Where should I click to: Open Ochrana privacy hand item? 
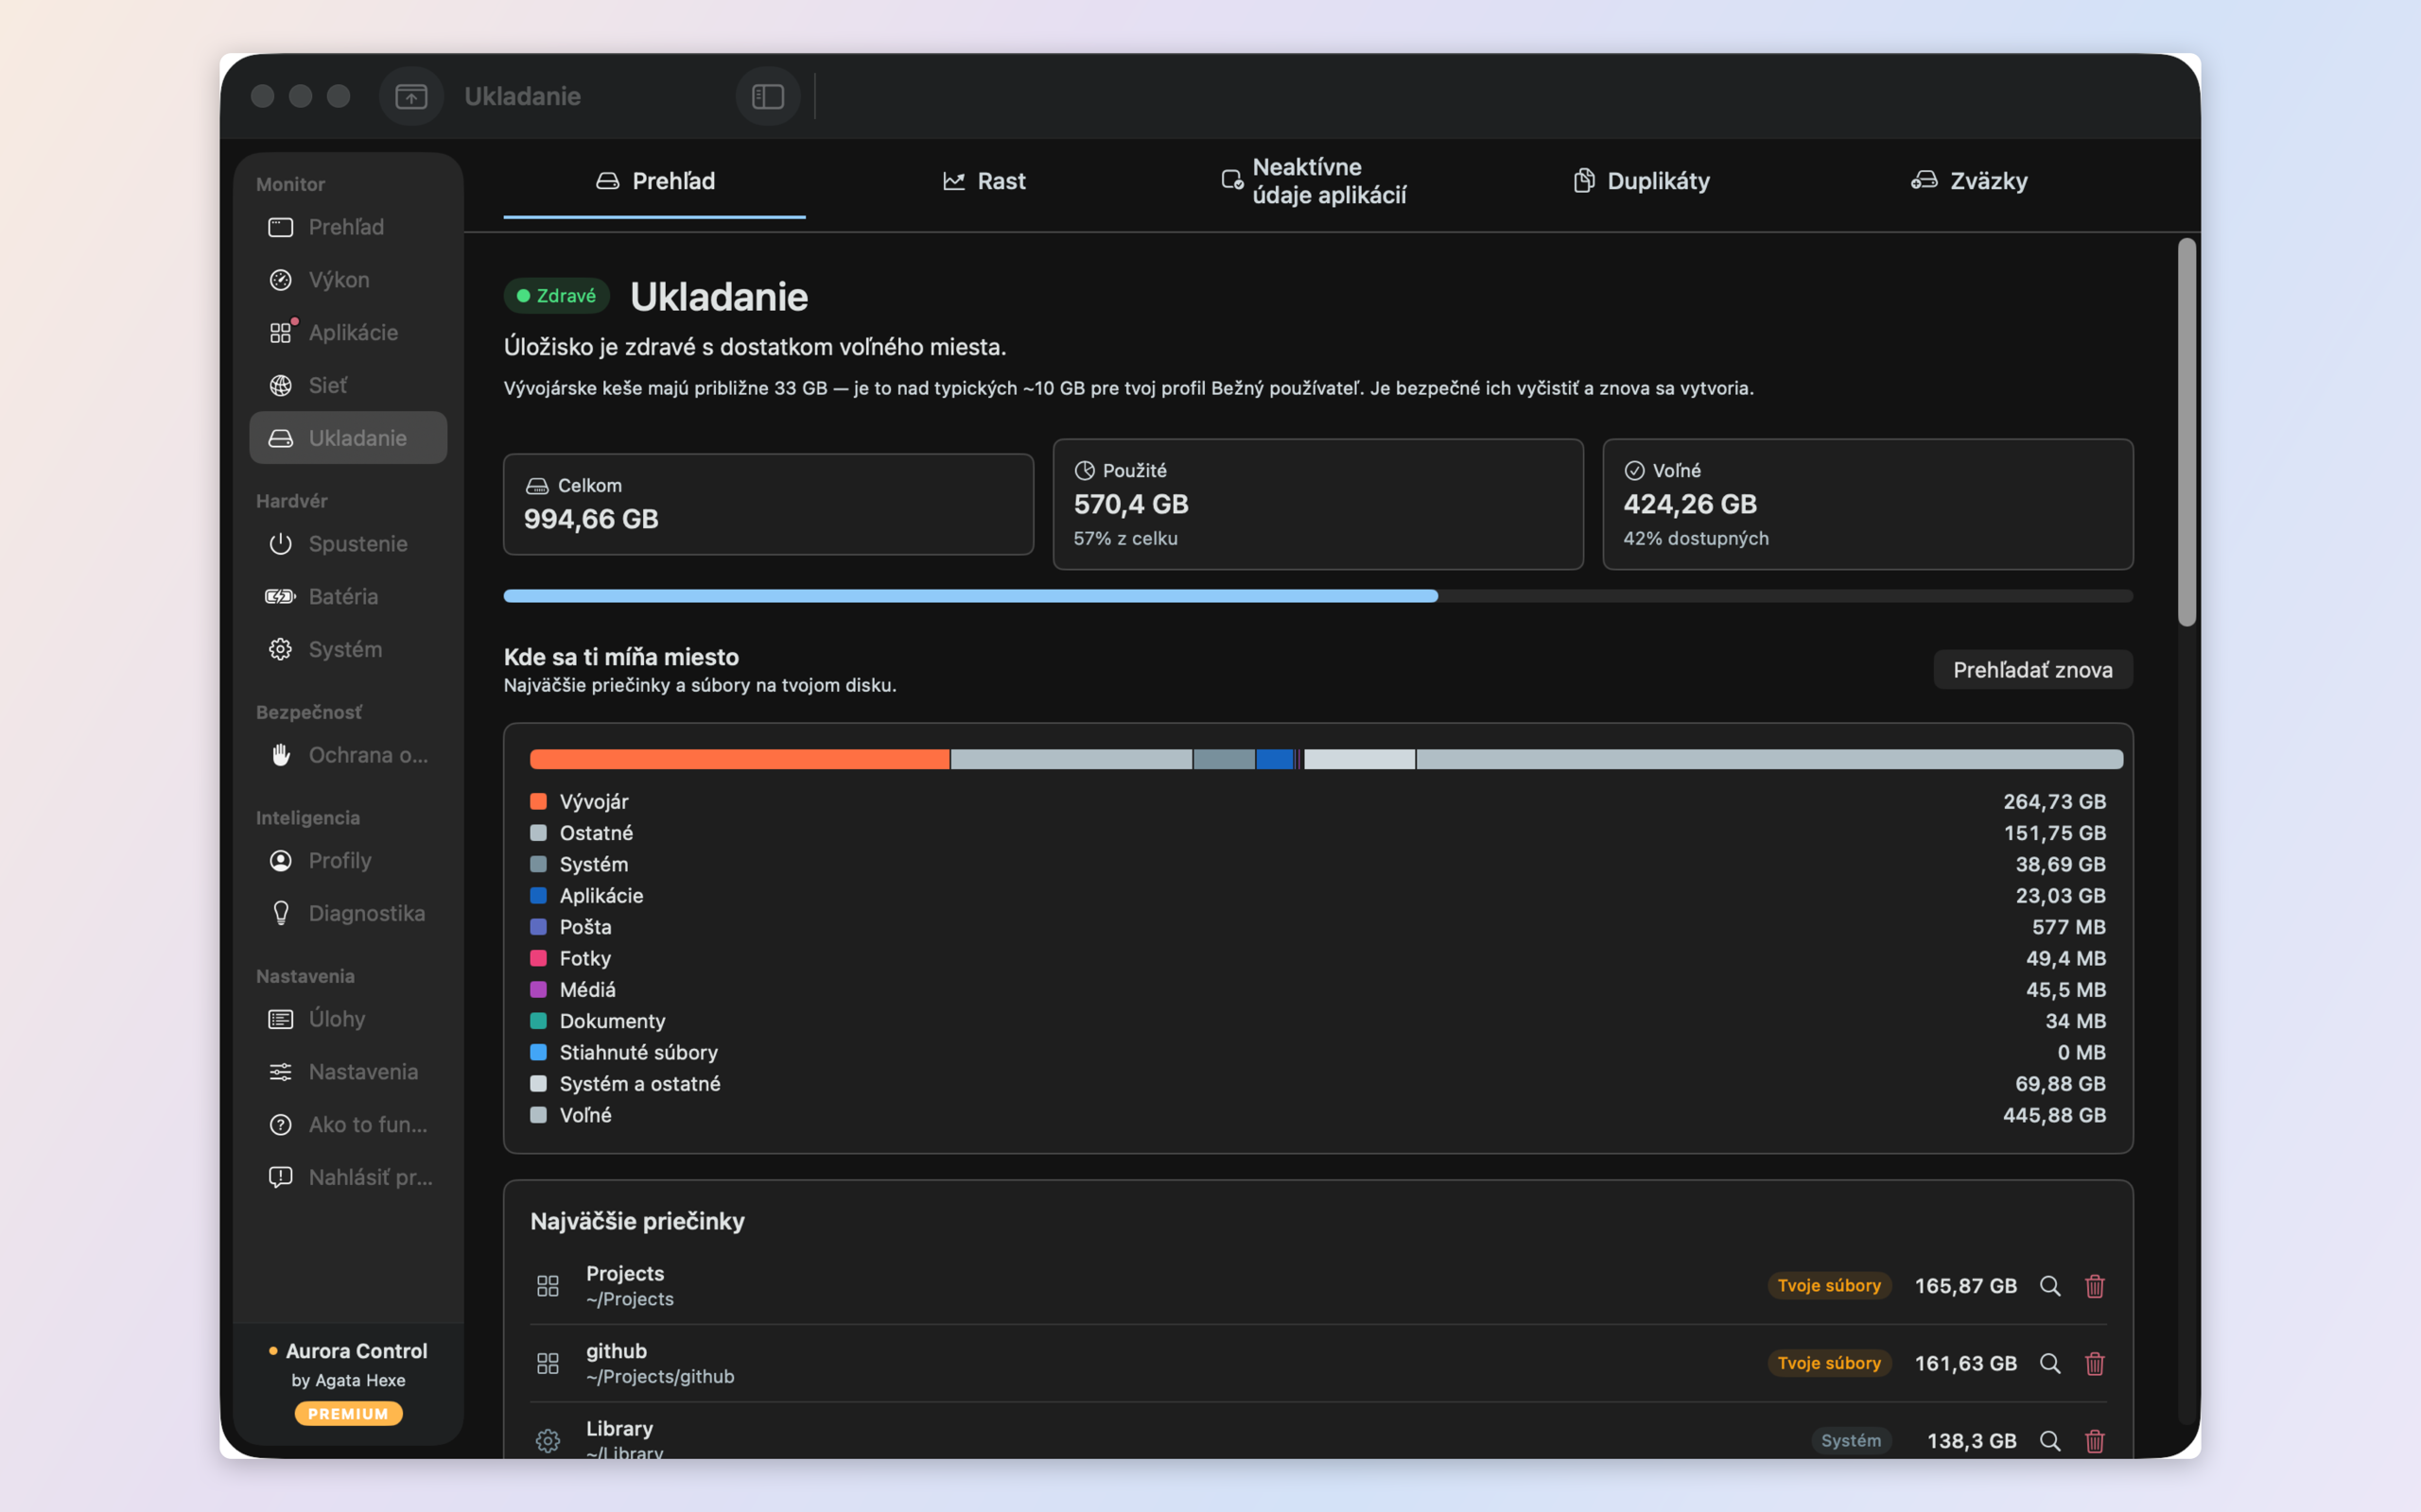[x=348, y=755]
